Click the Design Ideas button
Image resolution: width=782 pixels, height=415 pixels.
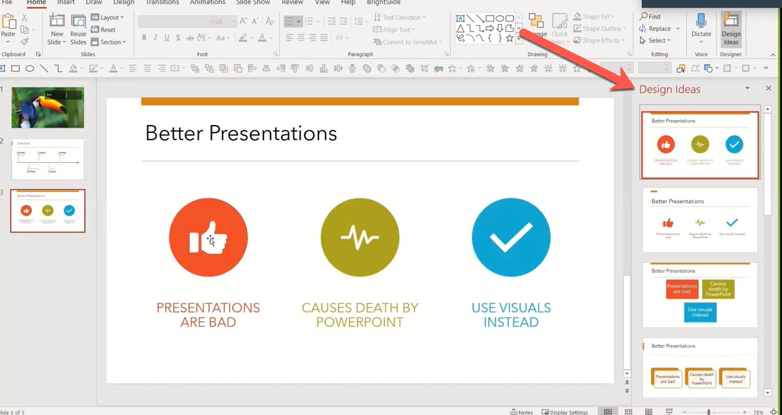point(731,29)
